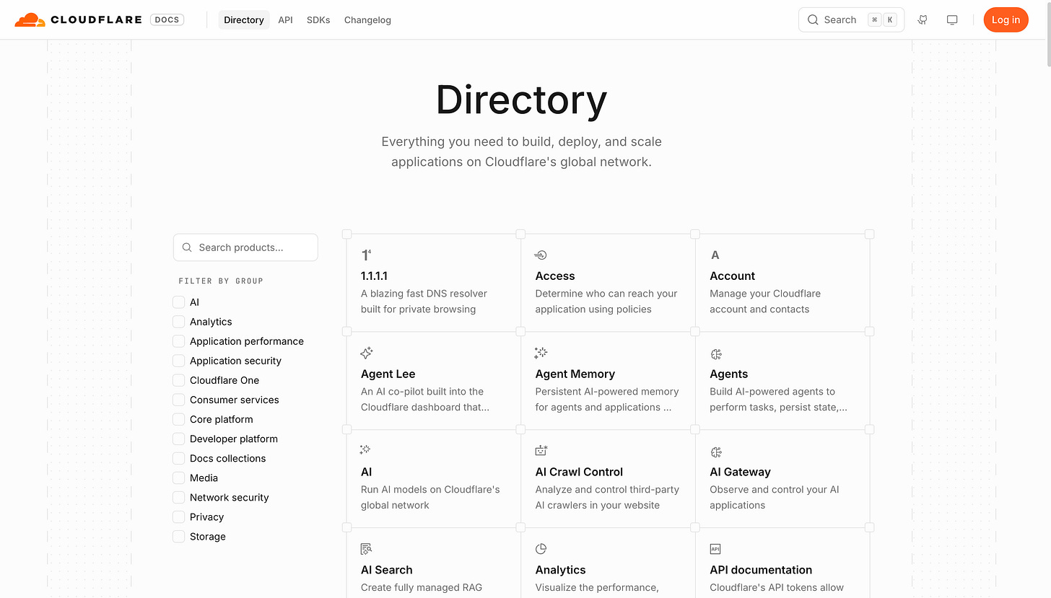This screenshot has width=1051, height=598.
Task: Enable the Storage filter checkbox
Action: coord(179,536)
